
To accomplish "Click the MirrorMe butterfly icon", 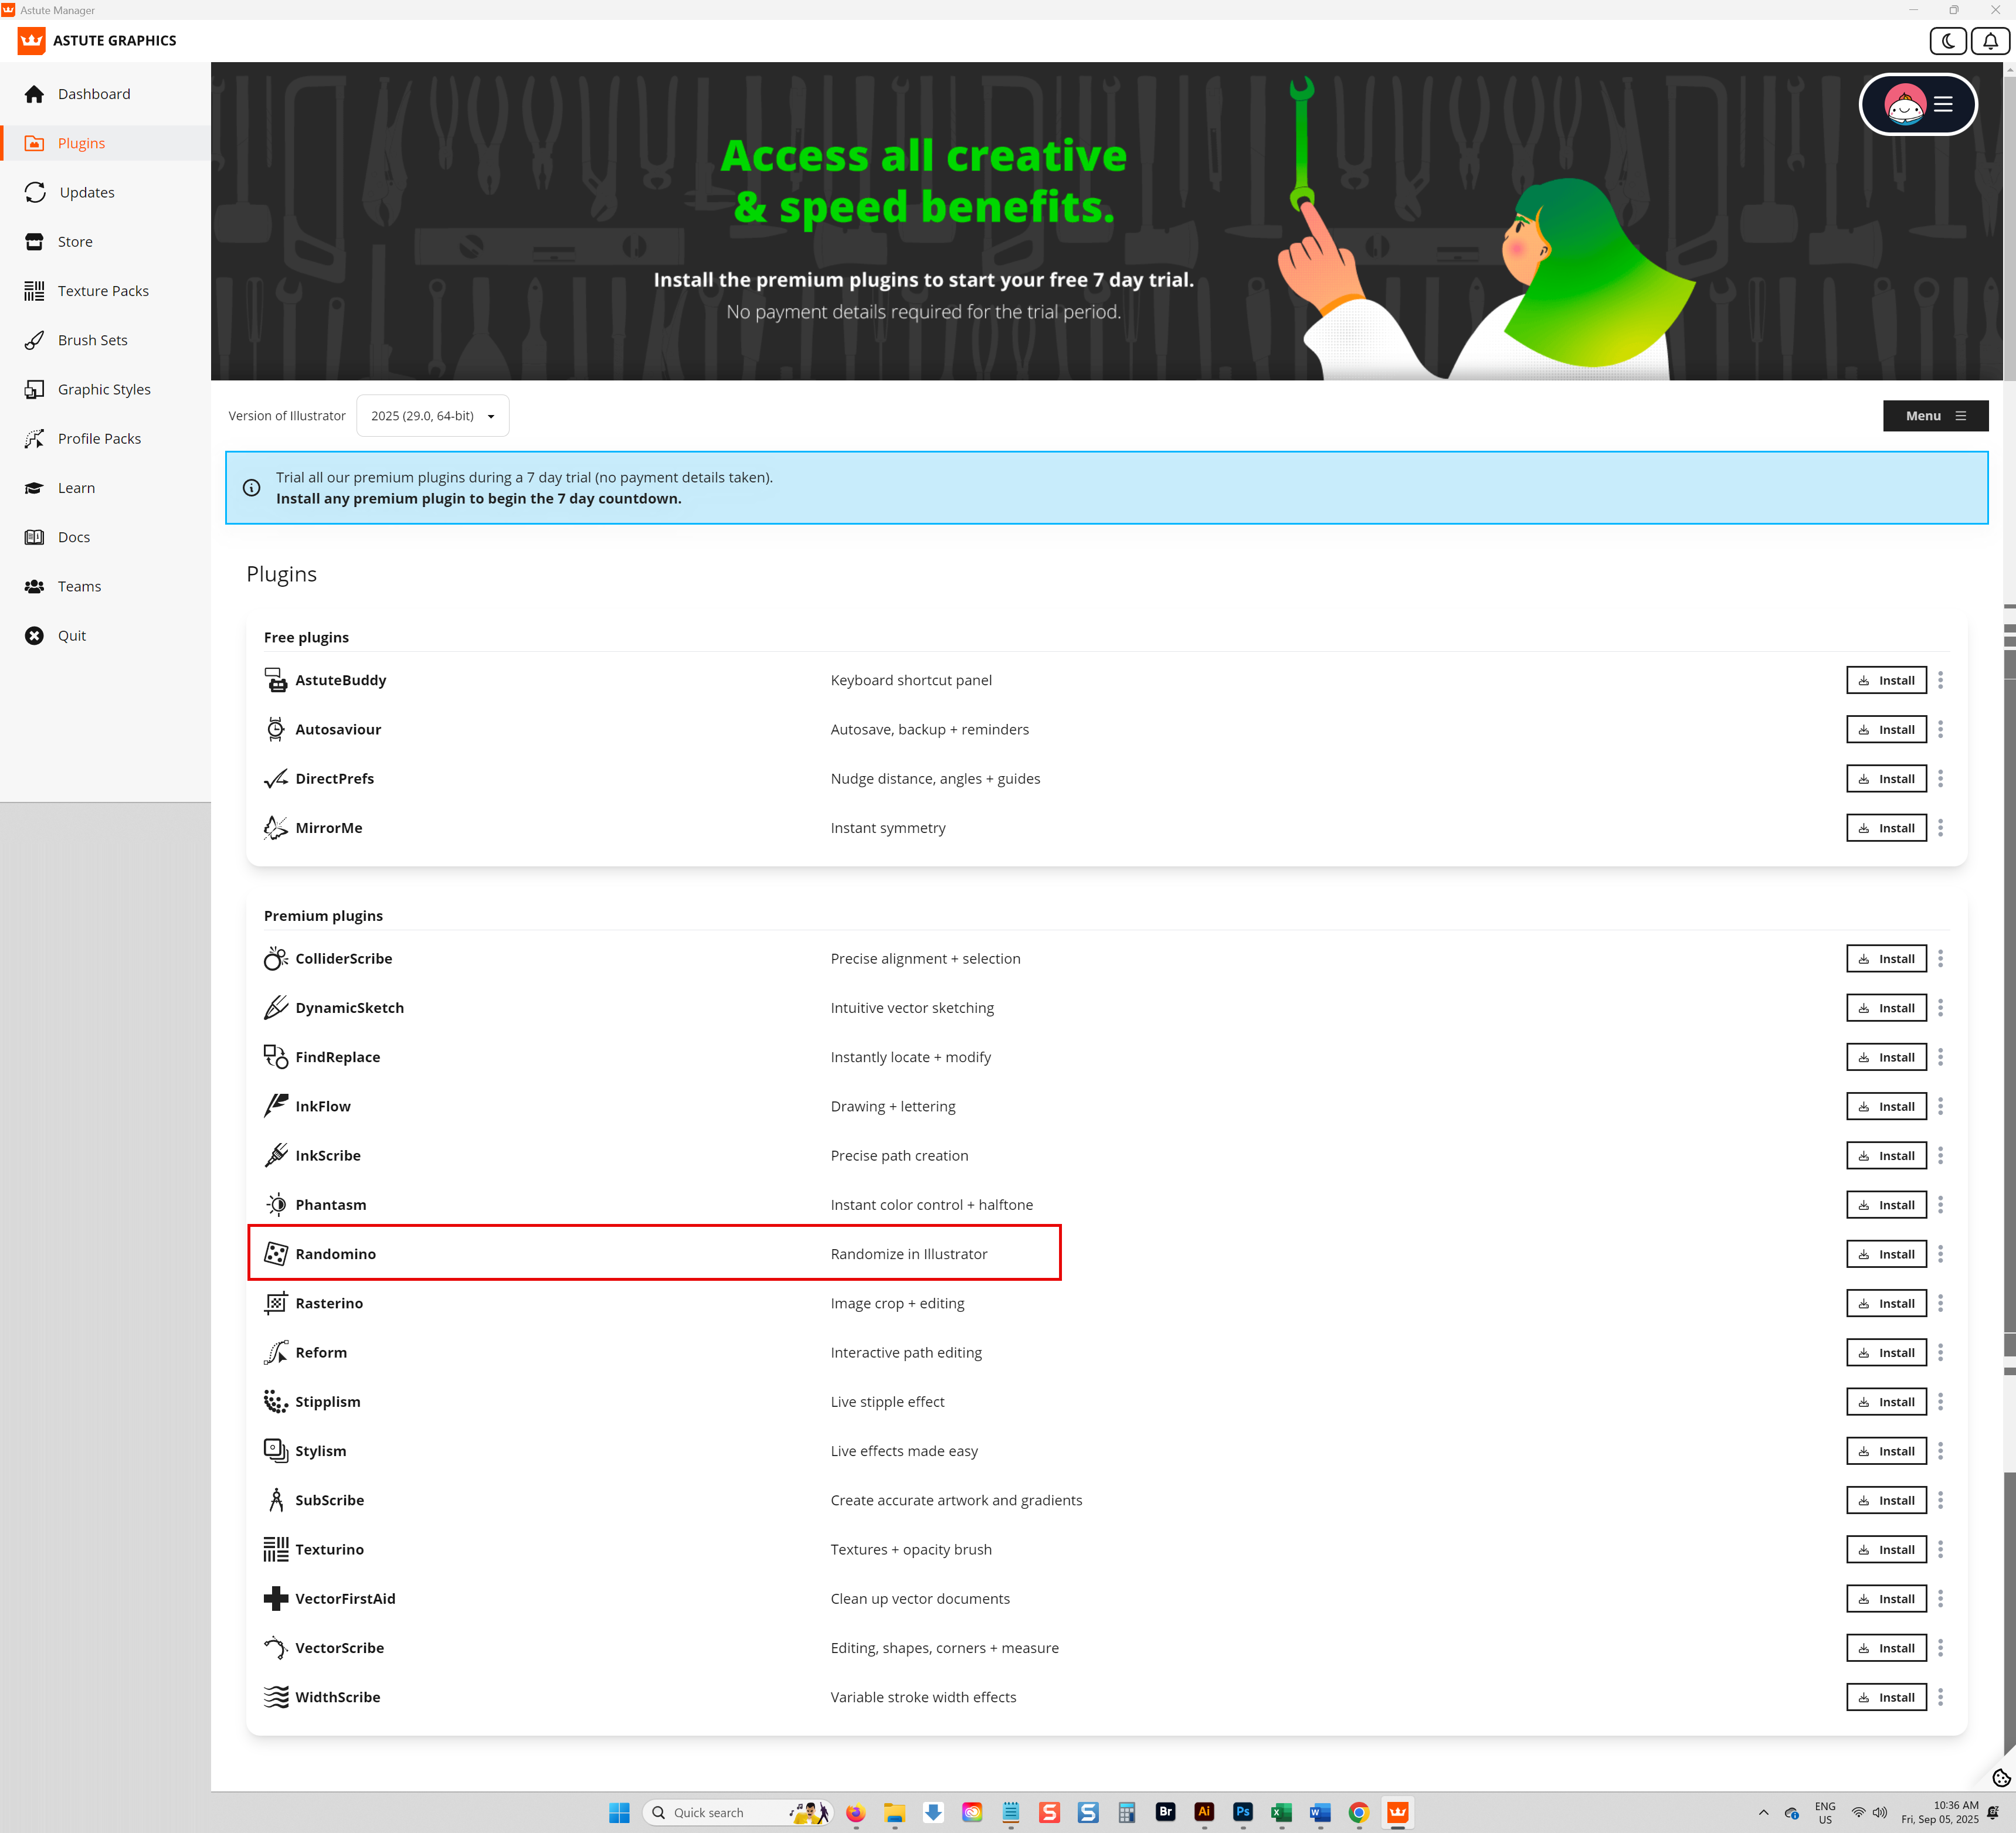I will 276,828.
